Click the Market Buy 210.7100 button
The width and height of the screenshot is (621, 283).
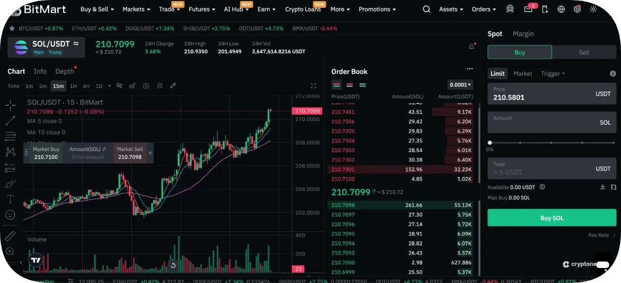click(x=46, y=153)
